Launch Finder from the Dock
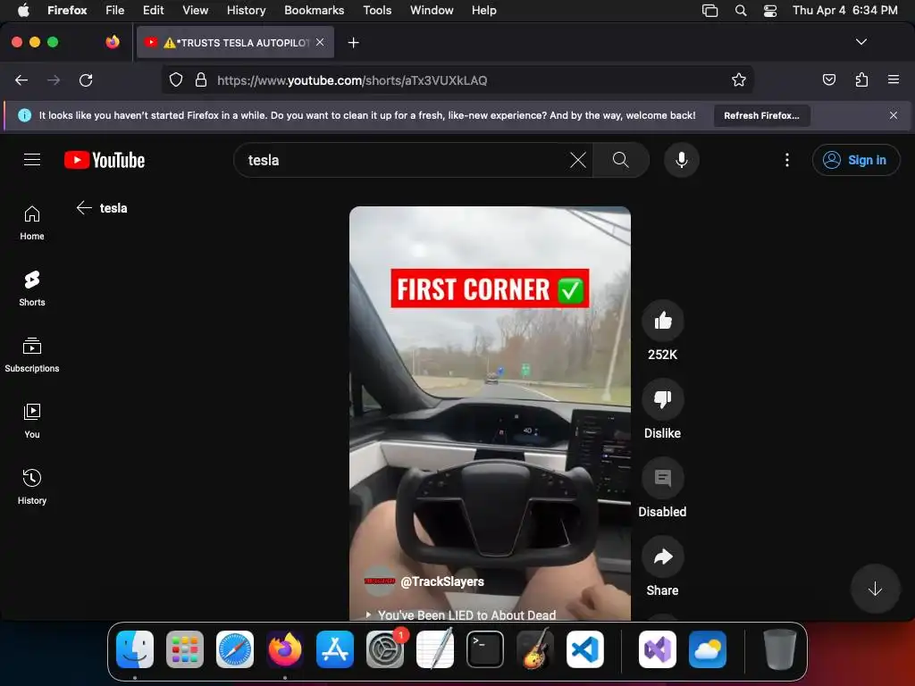915x686 pixels. pyautogui.click(x=135, y=649)
